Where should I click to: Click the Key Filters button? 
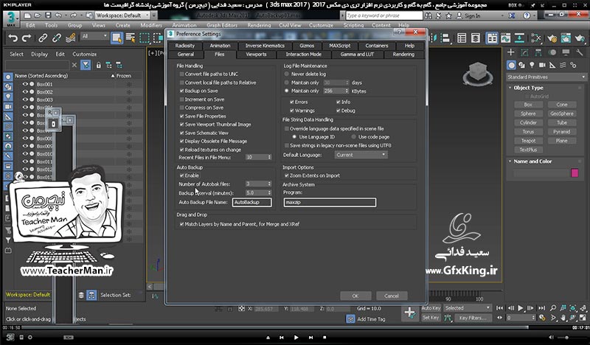pos(473,318)
